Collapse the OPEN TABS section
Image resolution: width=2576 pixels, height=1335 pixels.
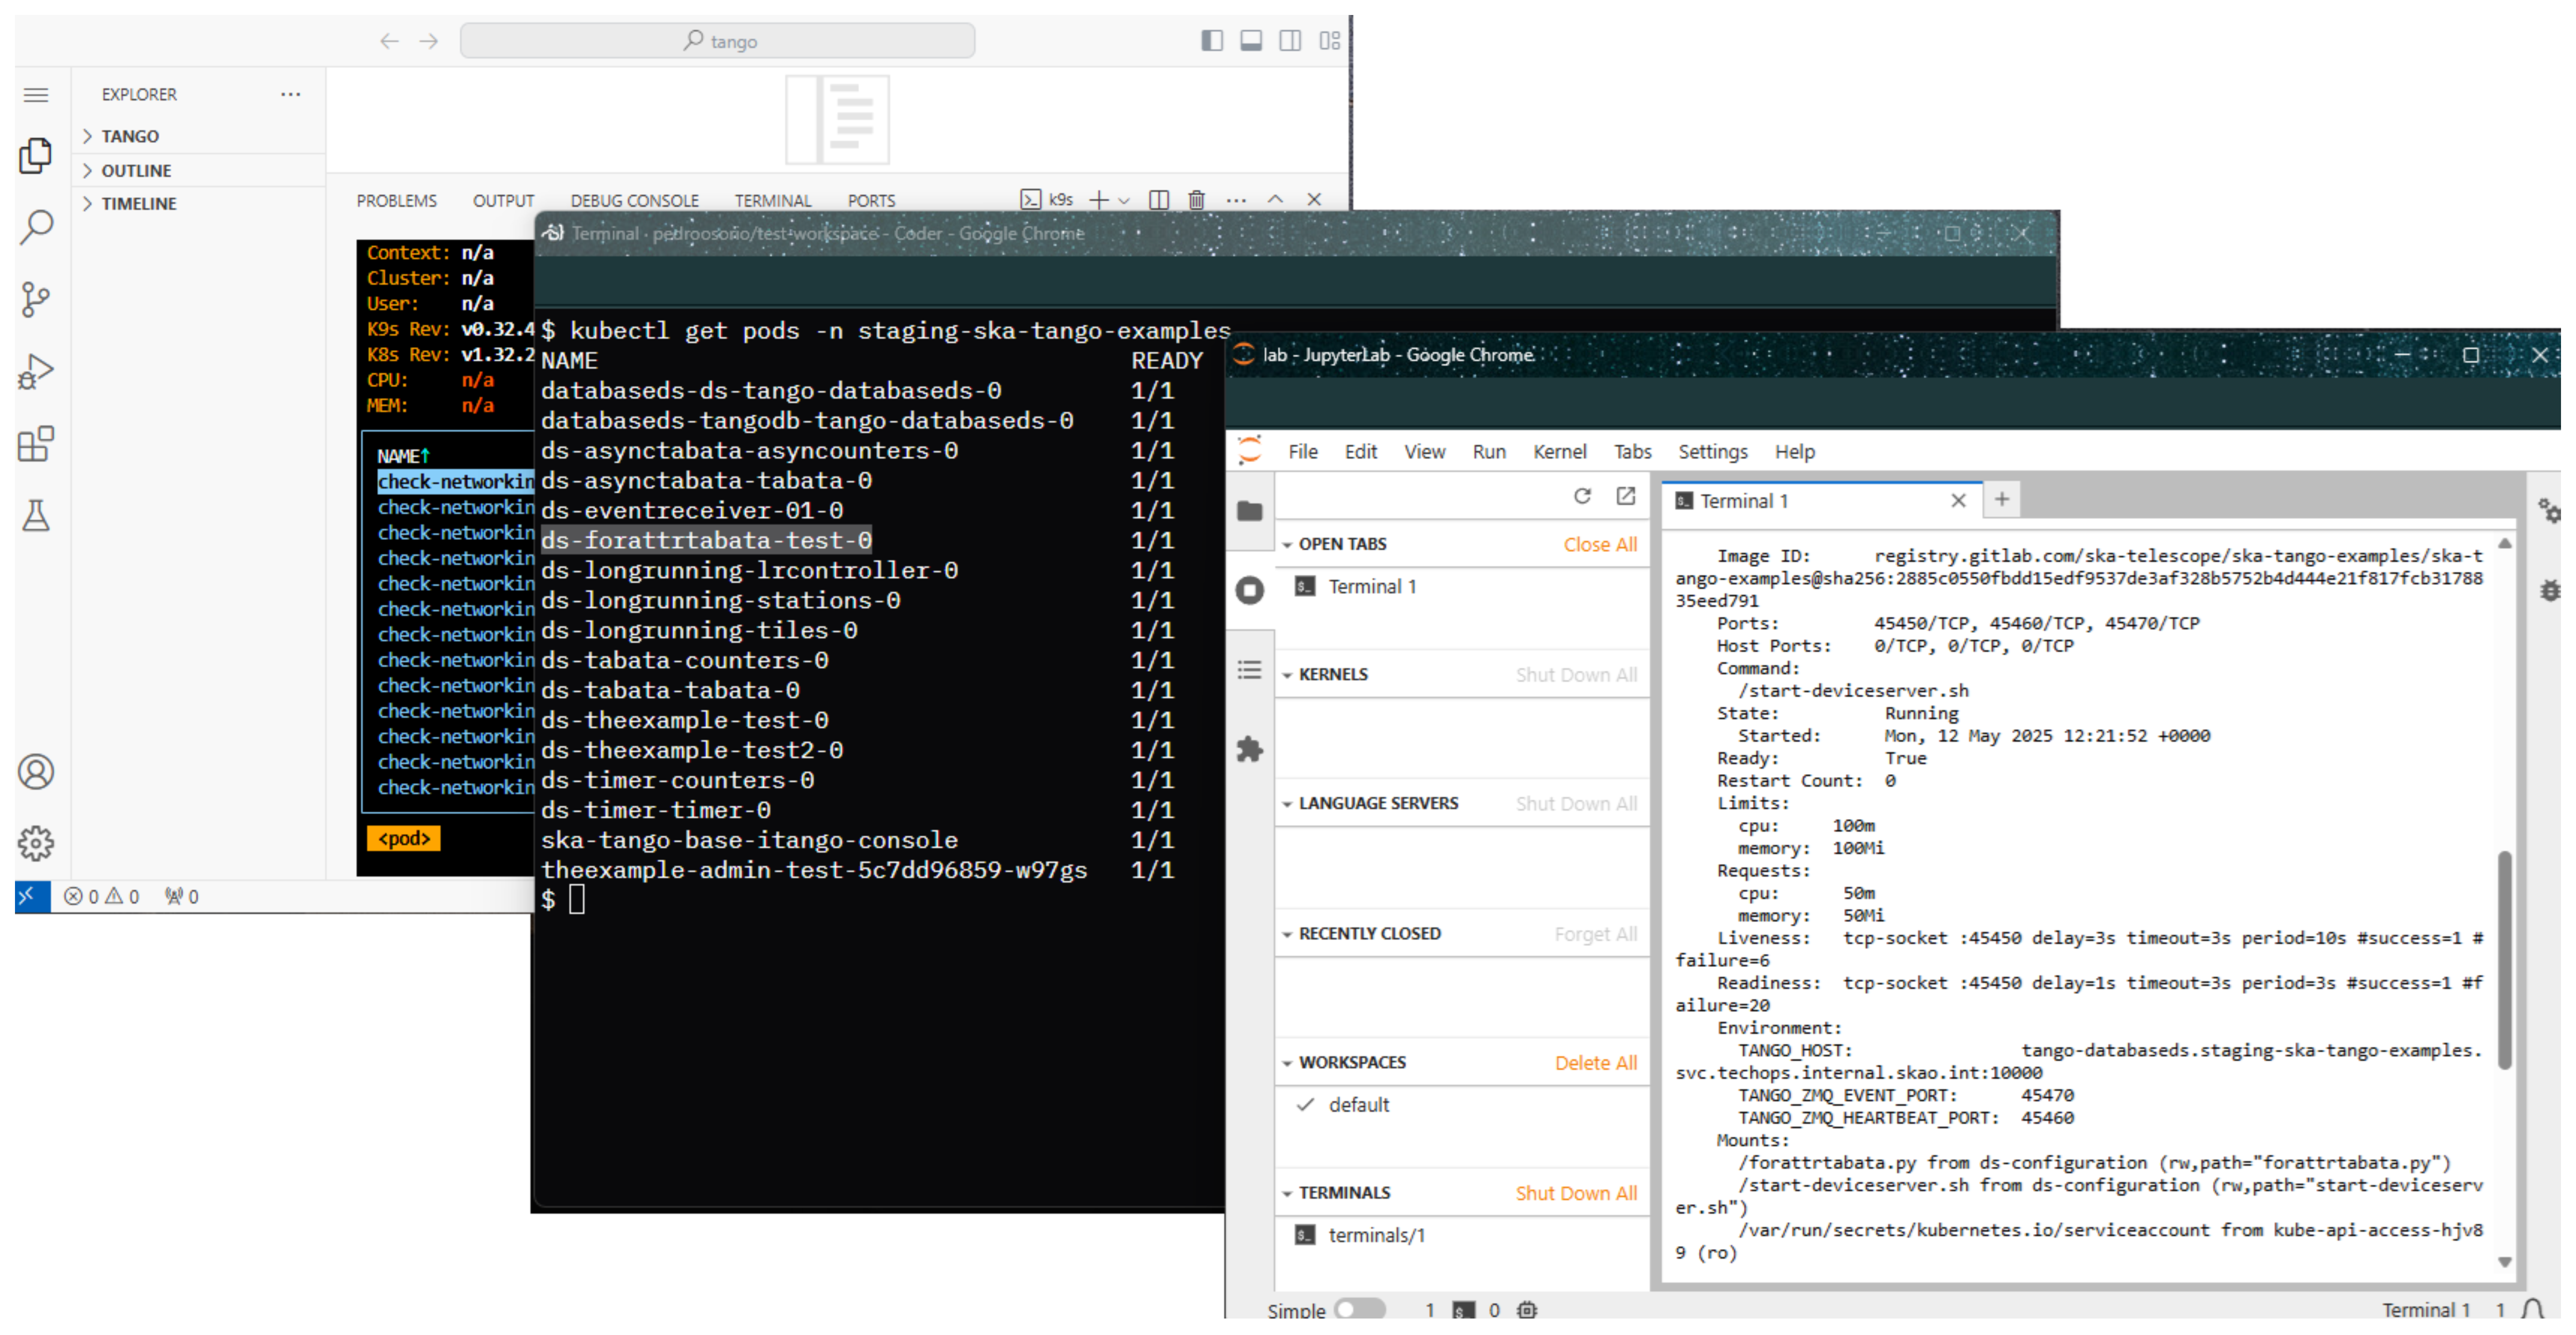coord(1287,545)
